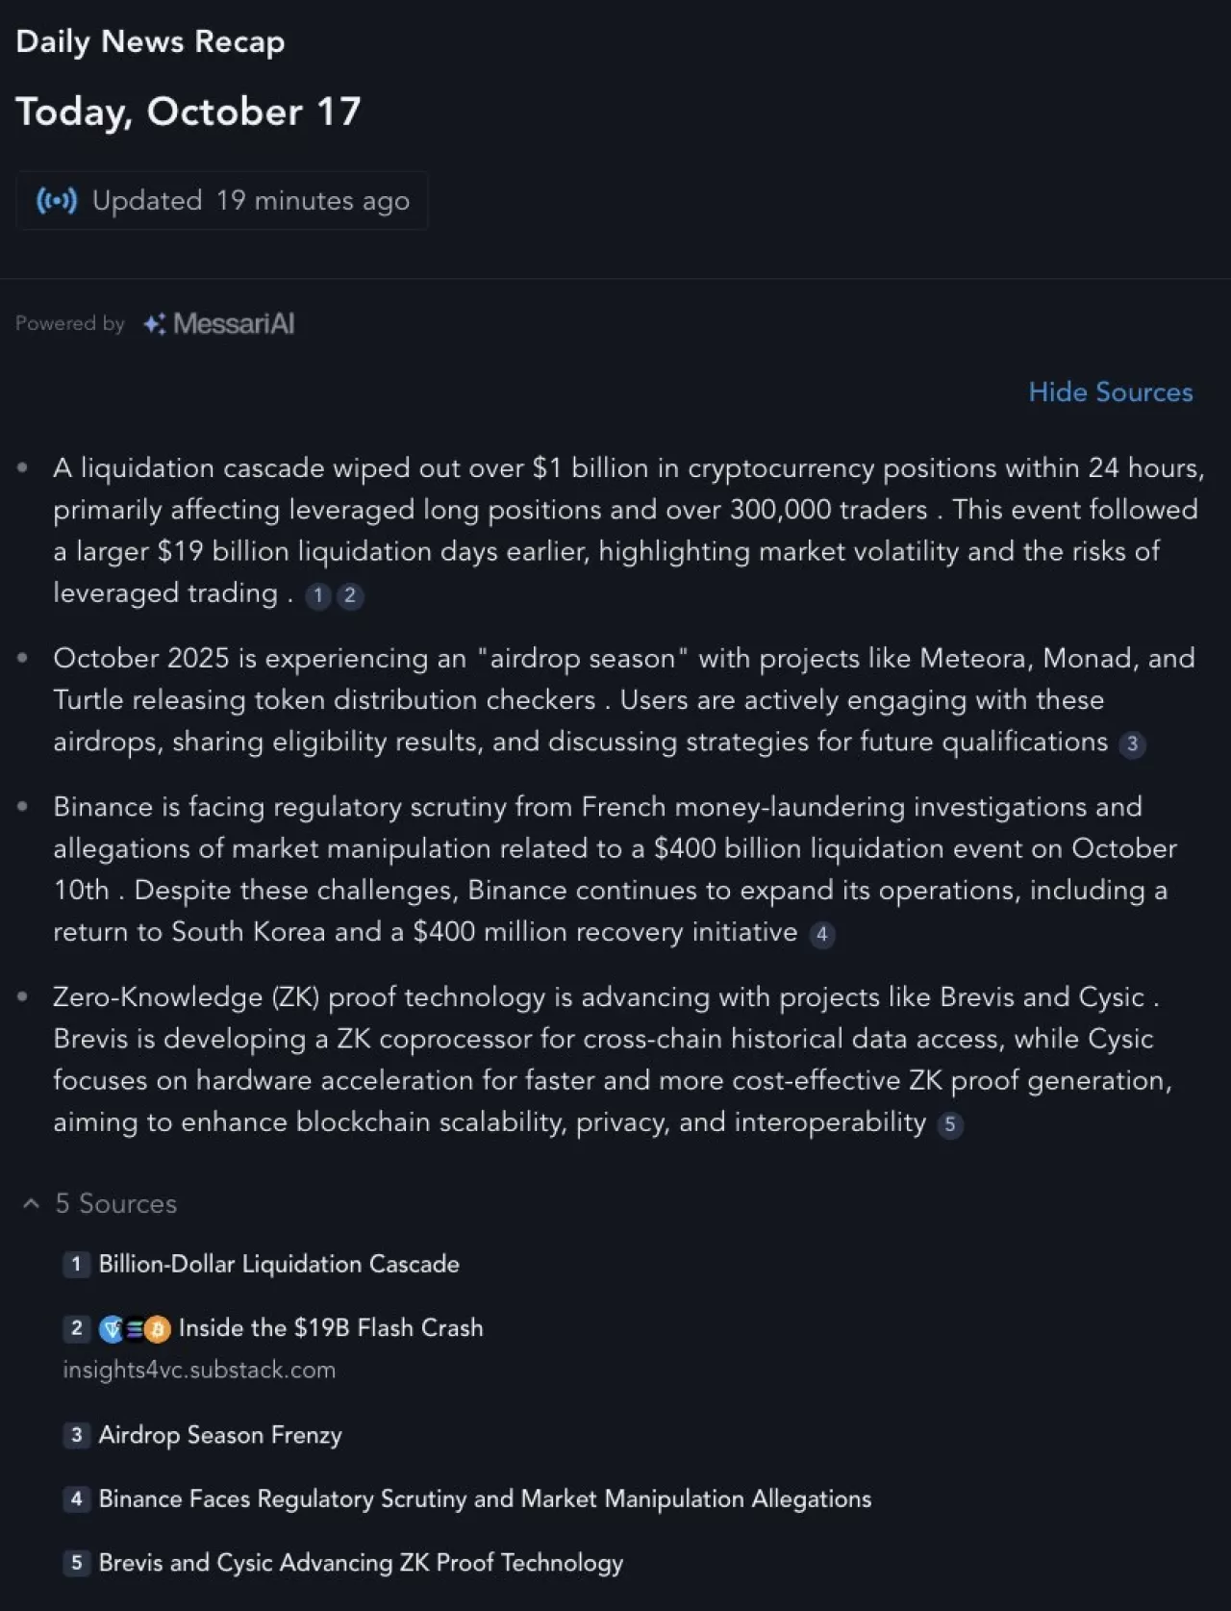Screen dimensions: 1231x1611
Task: Visit insights4vc.substack.com link
Action: pyautogui.click(x=199, y=1370)
